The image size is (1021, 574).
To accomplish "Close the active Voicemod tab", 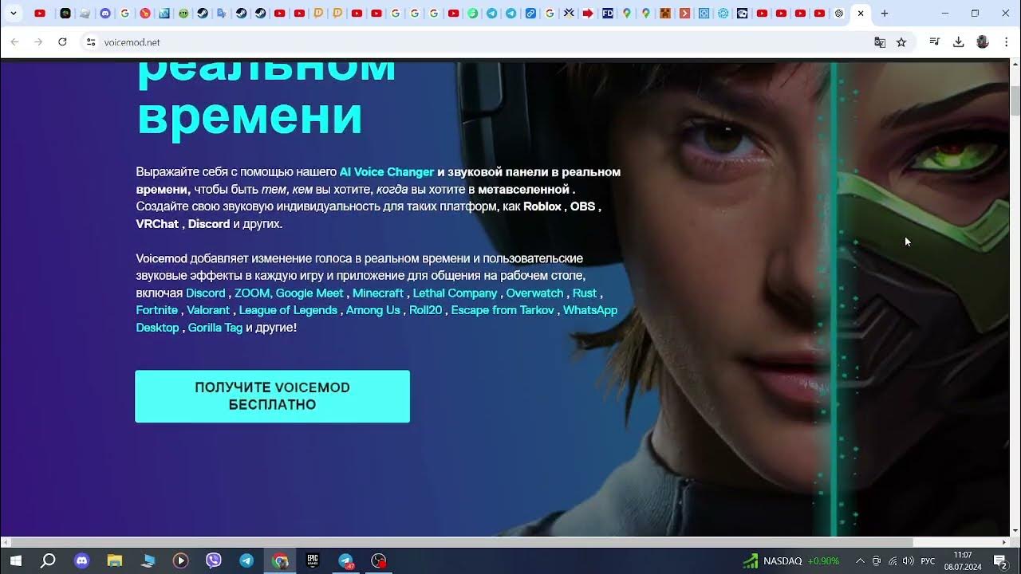I will 860,14.
